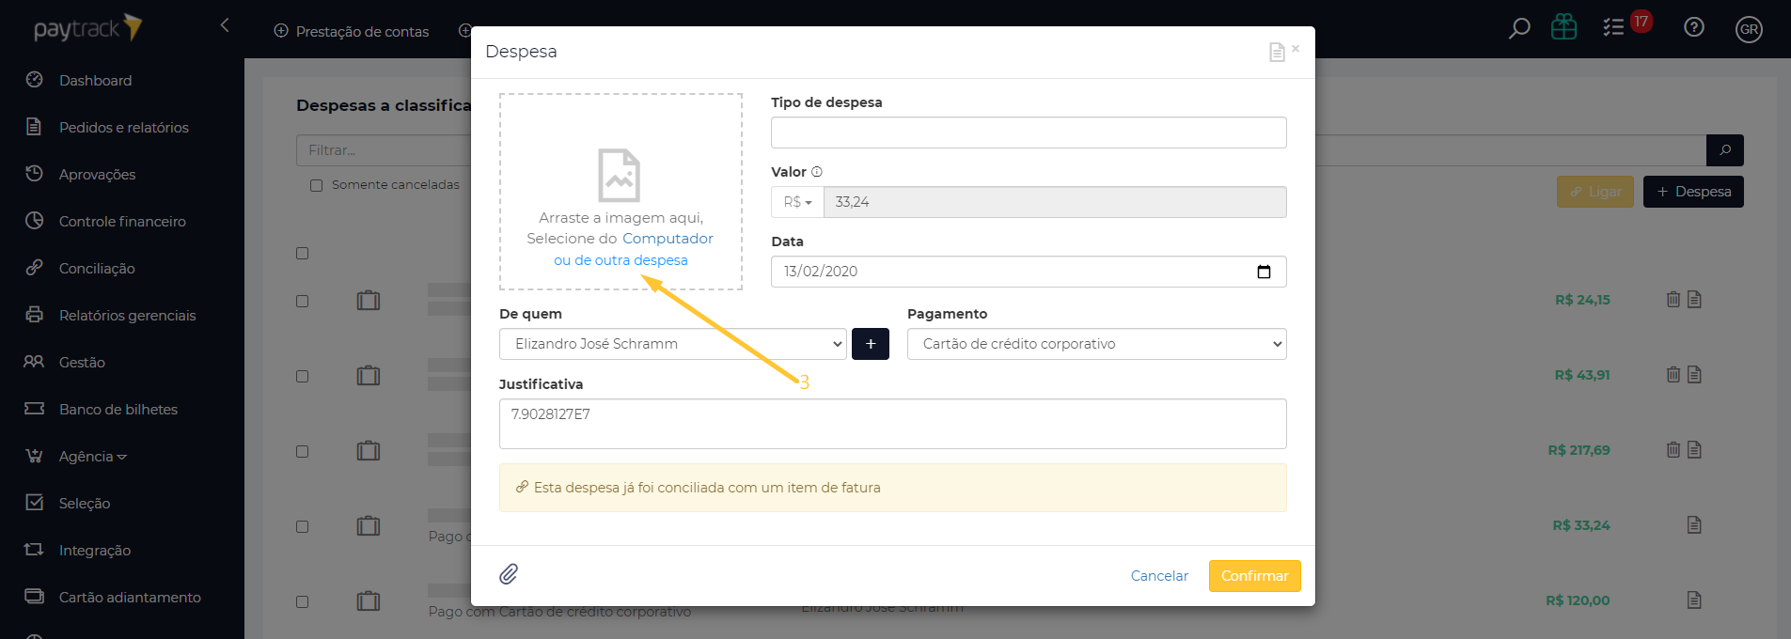Open the task list notifications icon
Image resolution: width=1791 pixels, height=639 pixels.
[1614, 28]
